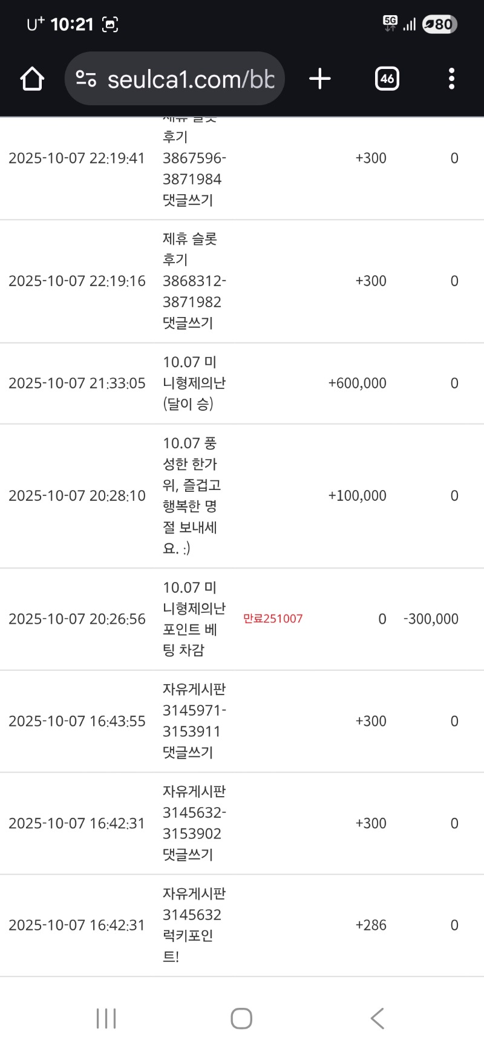Tap the +600,000 points amount
Viewport: 484px width, 1049px height.
(357, 383)
